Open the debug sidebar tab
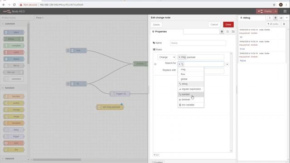Image resolution: width=290 pixels, height=163 pixels. point(252,18)
